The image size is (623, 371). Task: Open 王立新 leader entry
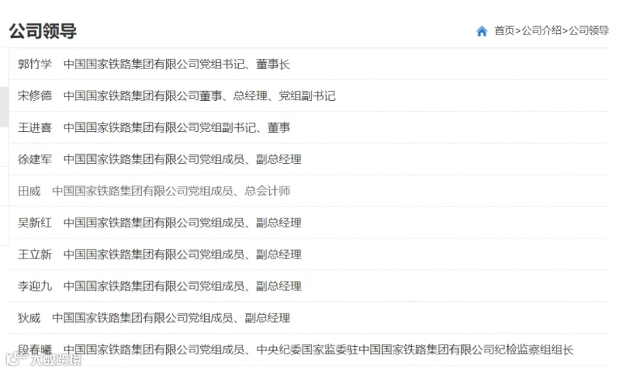click(x=159, y=254)
